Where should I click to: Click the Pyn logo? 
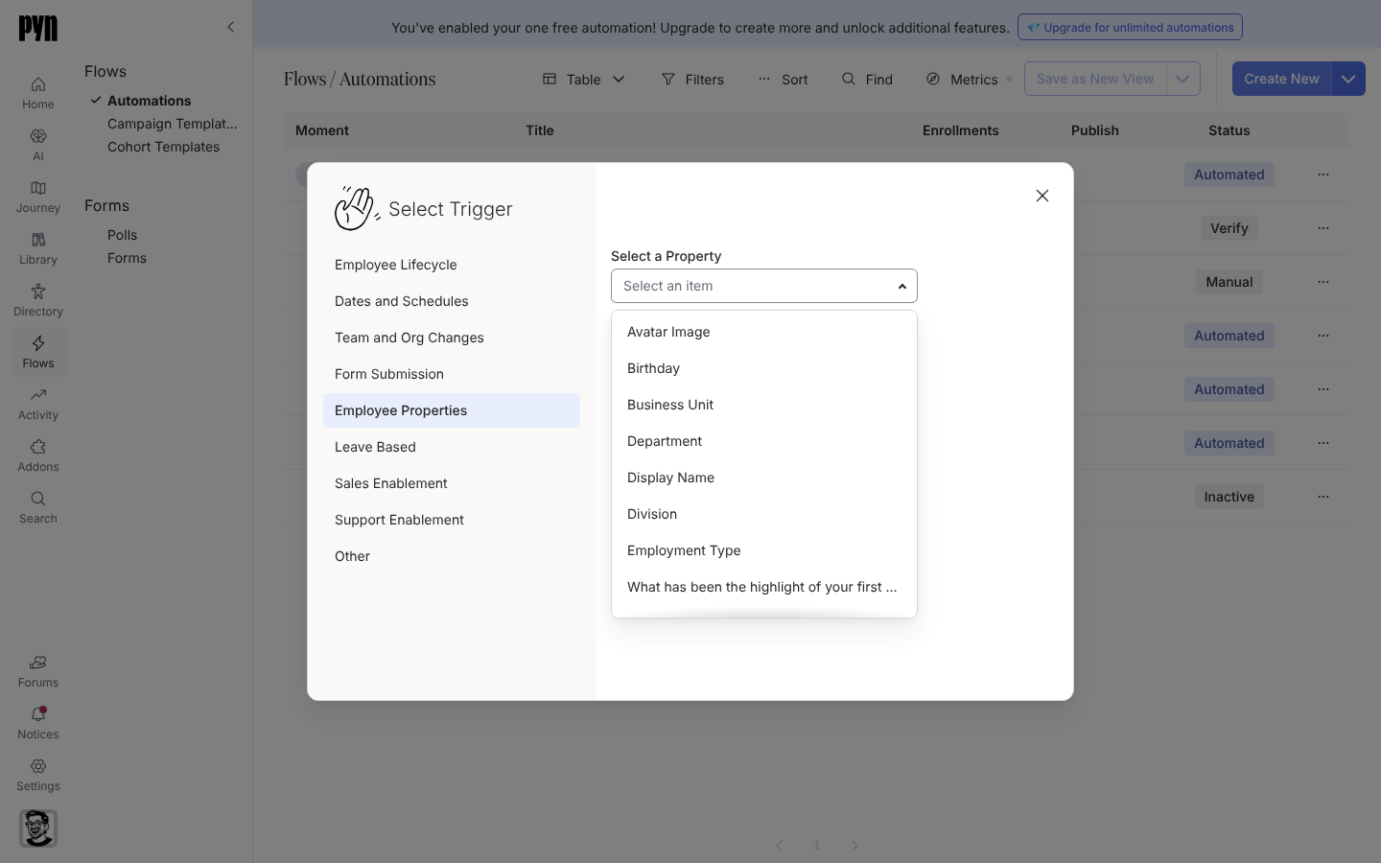pos(38,29)
